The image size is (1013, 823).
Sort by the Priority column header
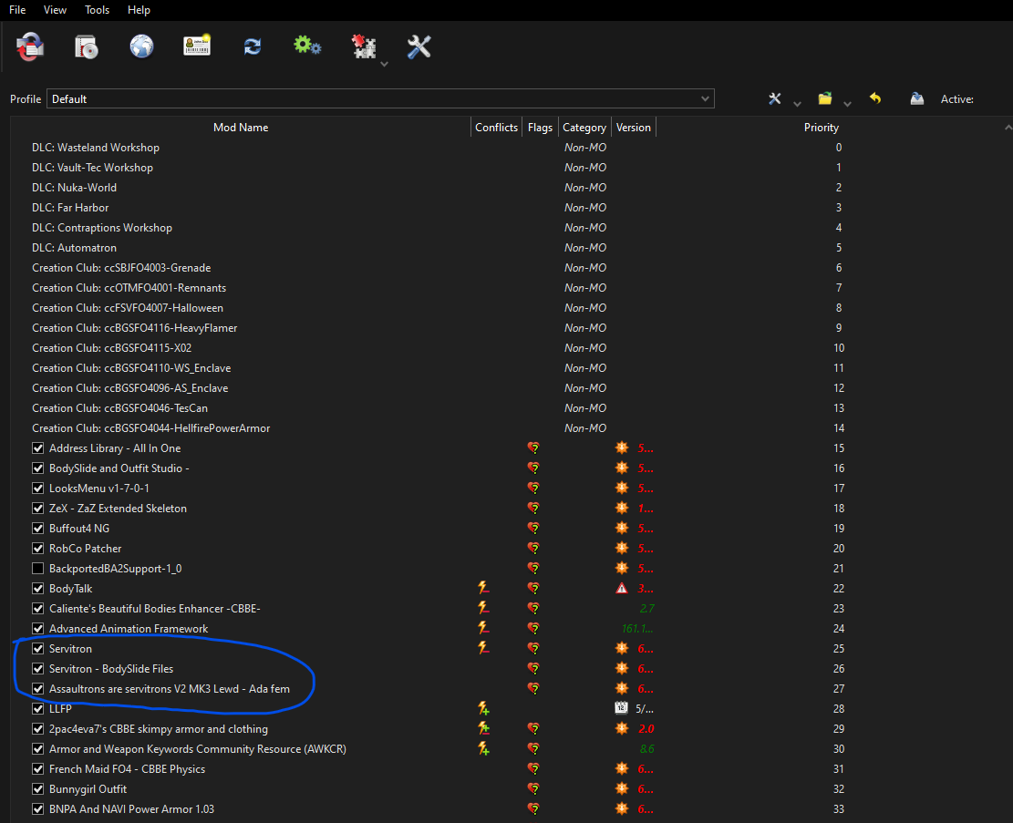(x=822, y=128)
